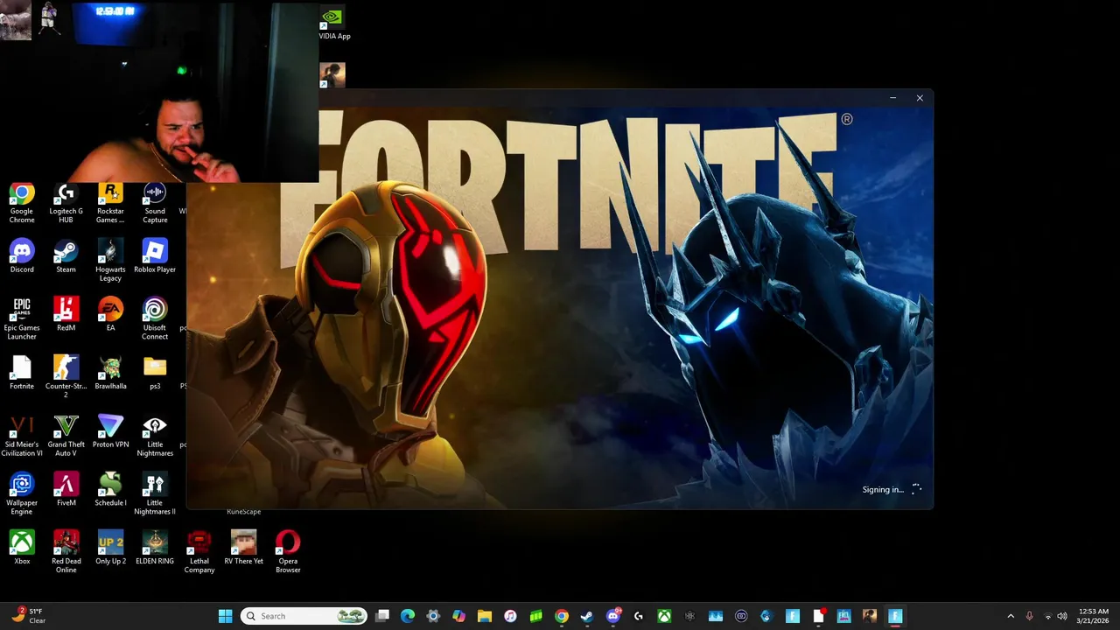Open Microsoft Edge from the taskbar
The image size is (1120, 630).
point(408,616)
